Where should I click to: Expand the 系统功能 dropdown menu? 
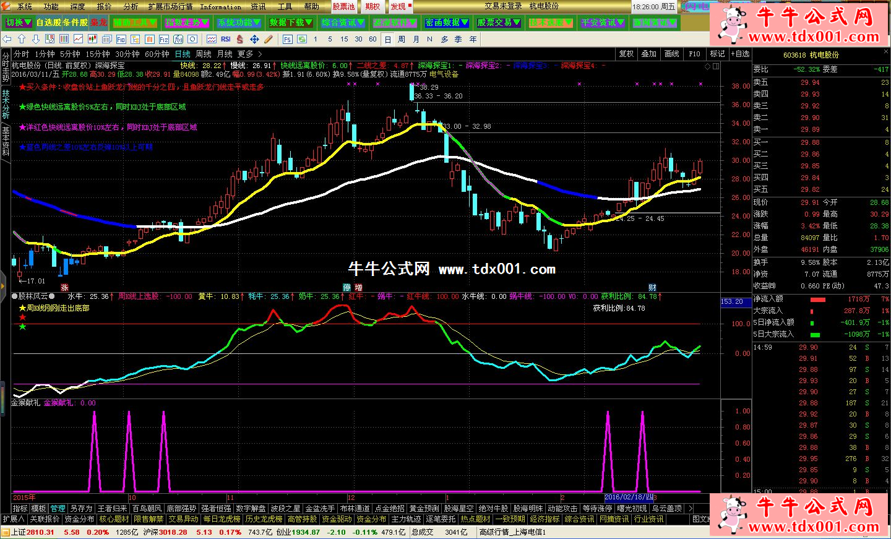239,23
